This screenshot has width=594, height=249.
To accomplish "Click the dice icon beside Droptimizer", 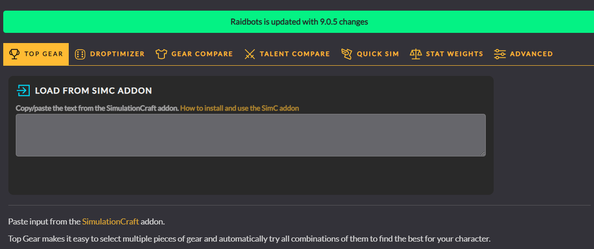I will (x=80, y=54).
